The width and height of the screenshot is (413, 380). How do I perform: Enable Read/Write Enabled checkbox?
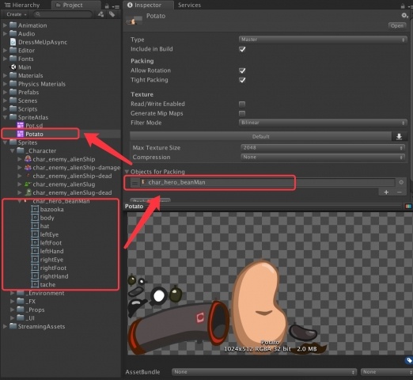coord(242,104)
